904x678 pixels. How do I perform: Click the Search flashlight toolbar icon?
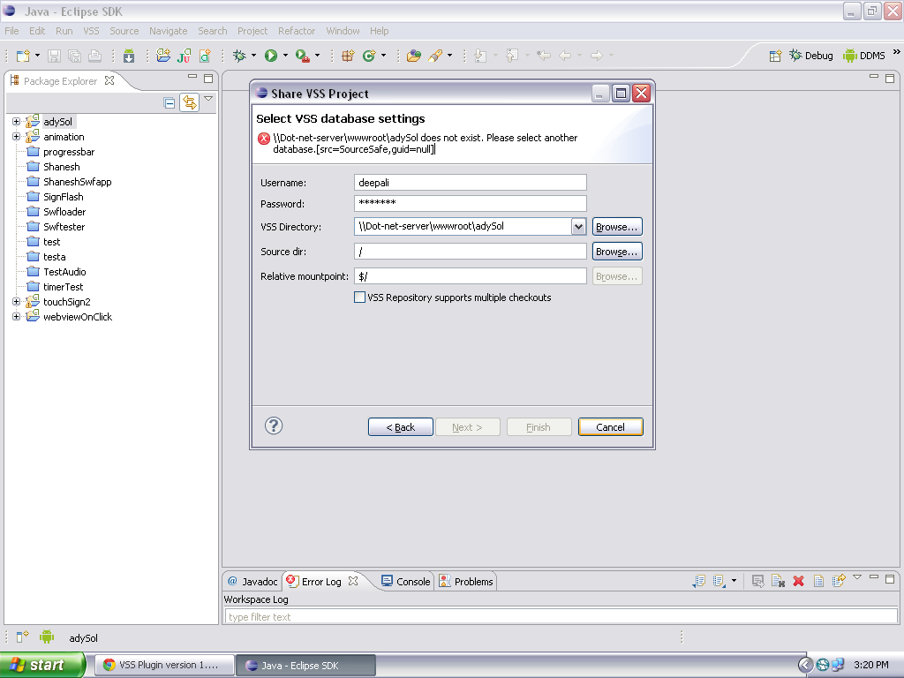(436, 56)
